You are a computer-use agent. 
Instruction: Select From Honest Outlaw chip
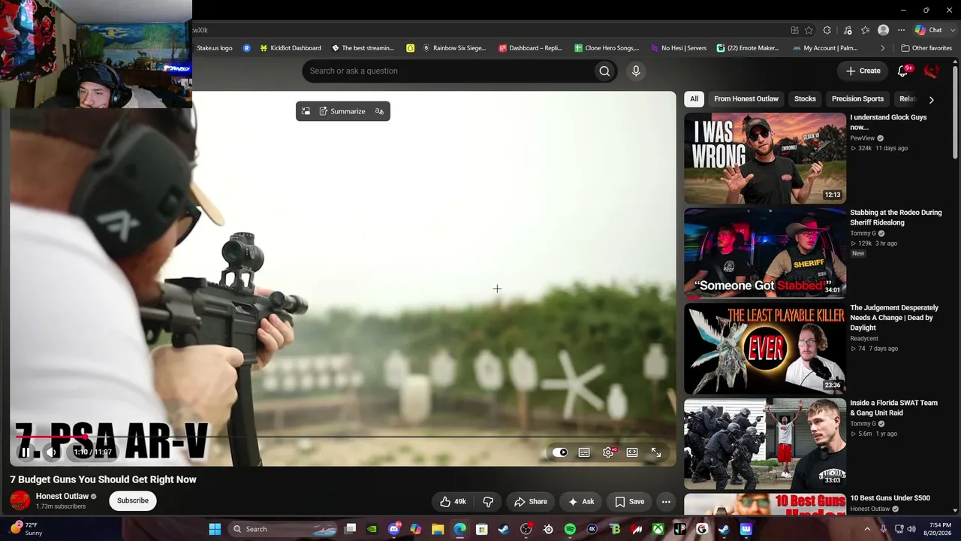click(746, 98)
